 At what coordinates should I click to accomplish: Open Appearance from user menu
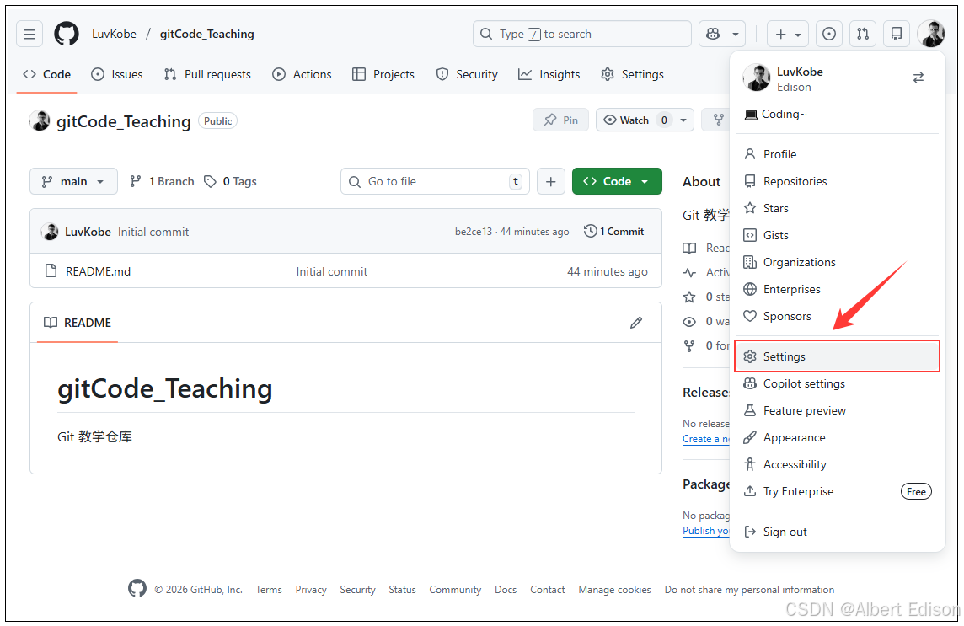838,438
